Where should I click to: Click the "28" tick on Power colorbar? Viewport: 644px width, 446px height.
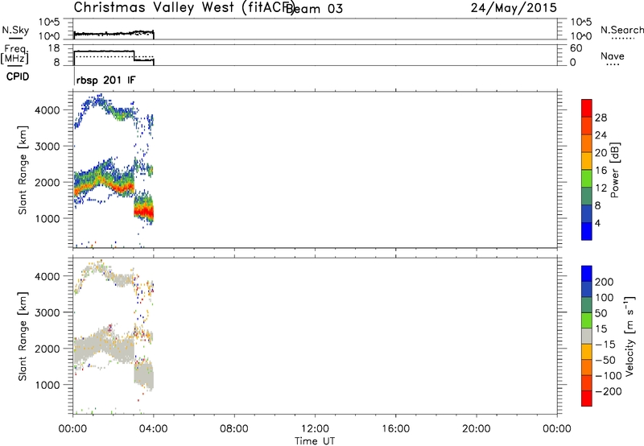(601, 118)
